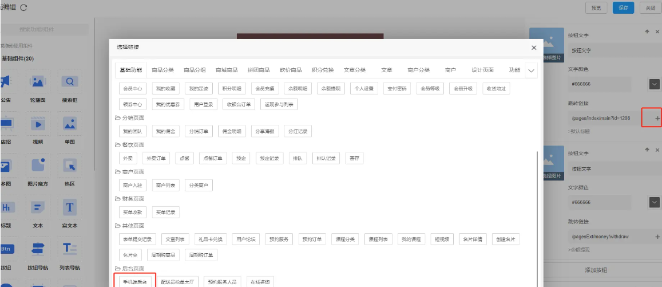Select the 我的团队 link option
This screenshot has height=287, width=662.
(x=133, y=131)
